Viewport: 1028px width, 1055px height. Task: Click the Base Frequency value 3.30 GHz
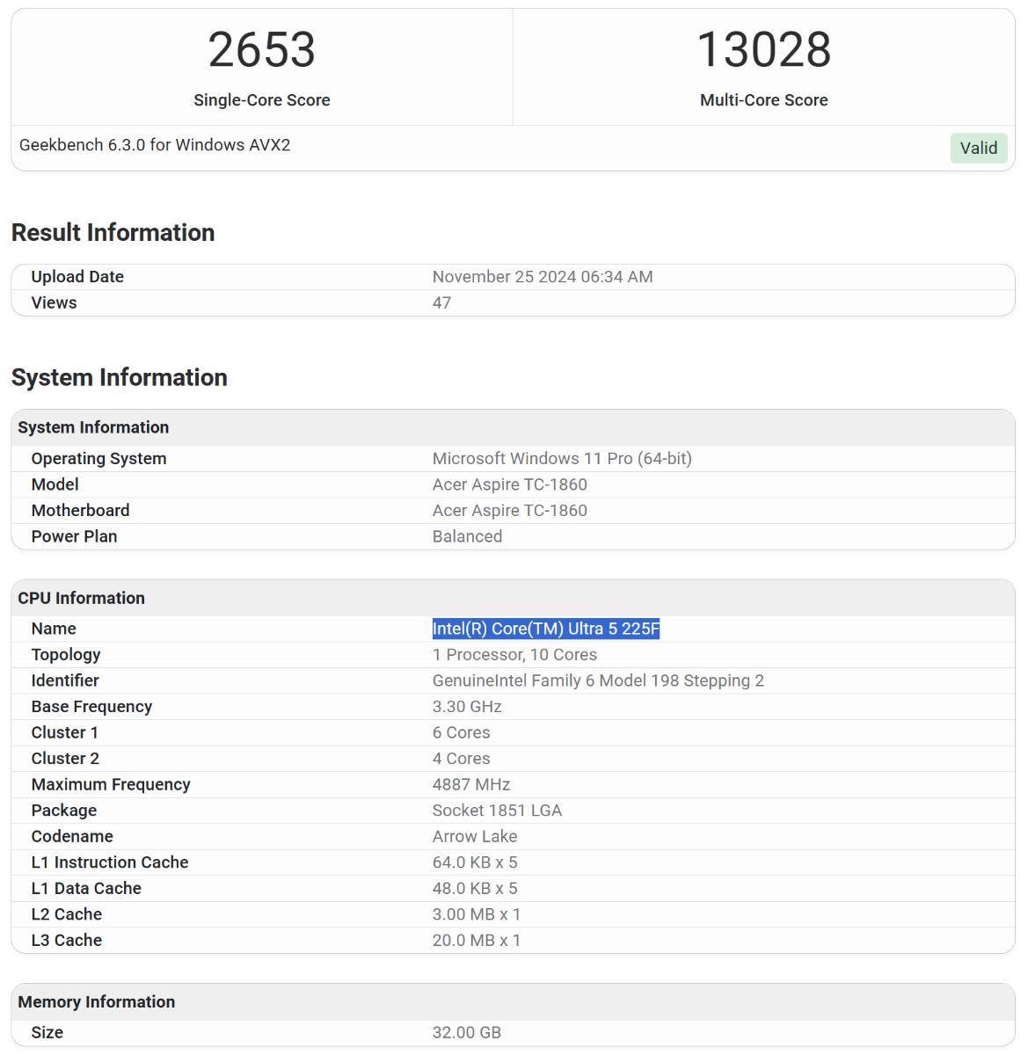coord(467,706)
